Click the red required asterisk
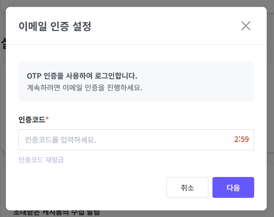This screenshot has width=274, height=217. 47,119
